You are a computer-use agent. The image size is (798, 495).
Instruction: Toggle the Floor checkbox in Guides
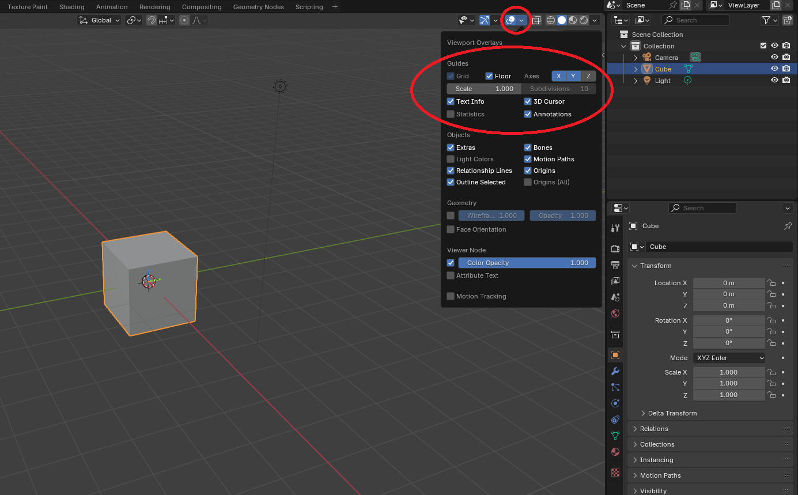[489, 76]
